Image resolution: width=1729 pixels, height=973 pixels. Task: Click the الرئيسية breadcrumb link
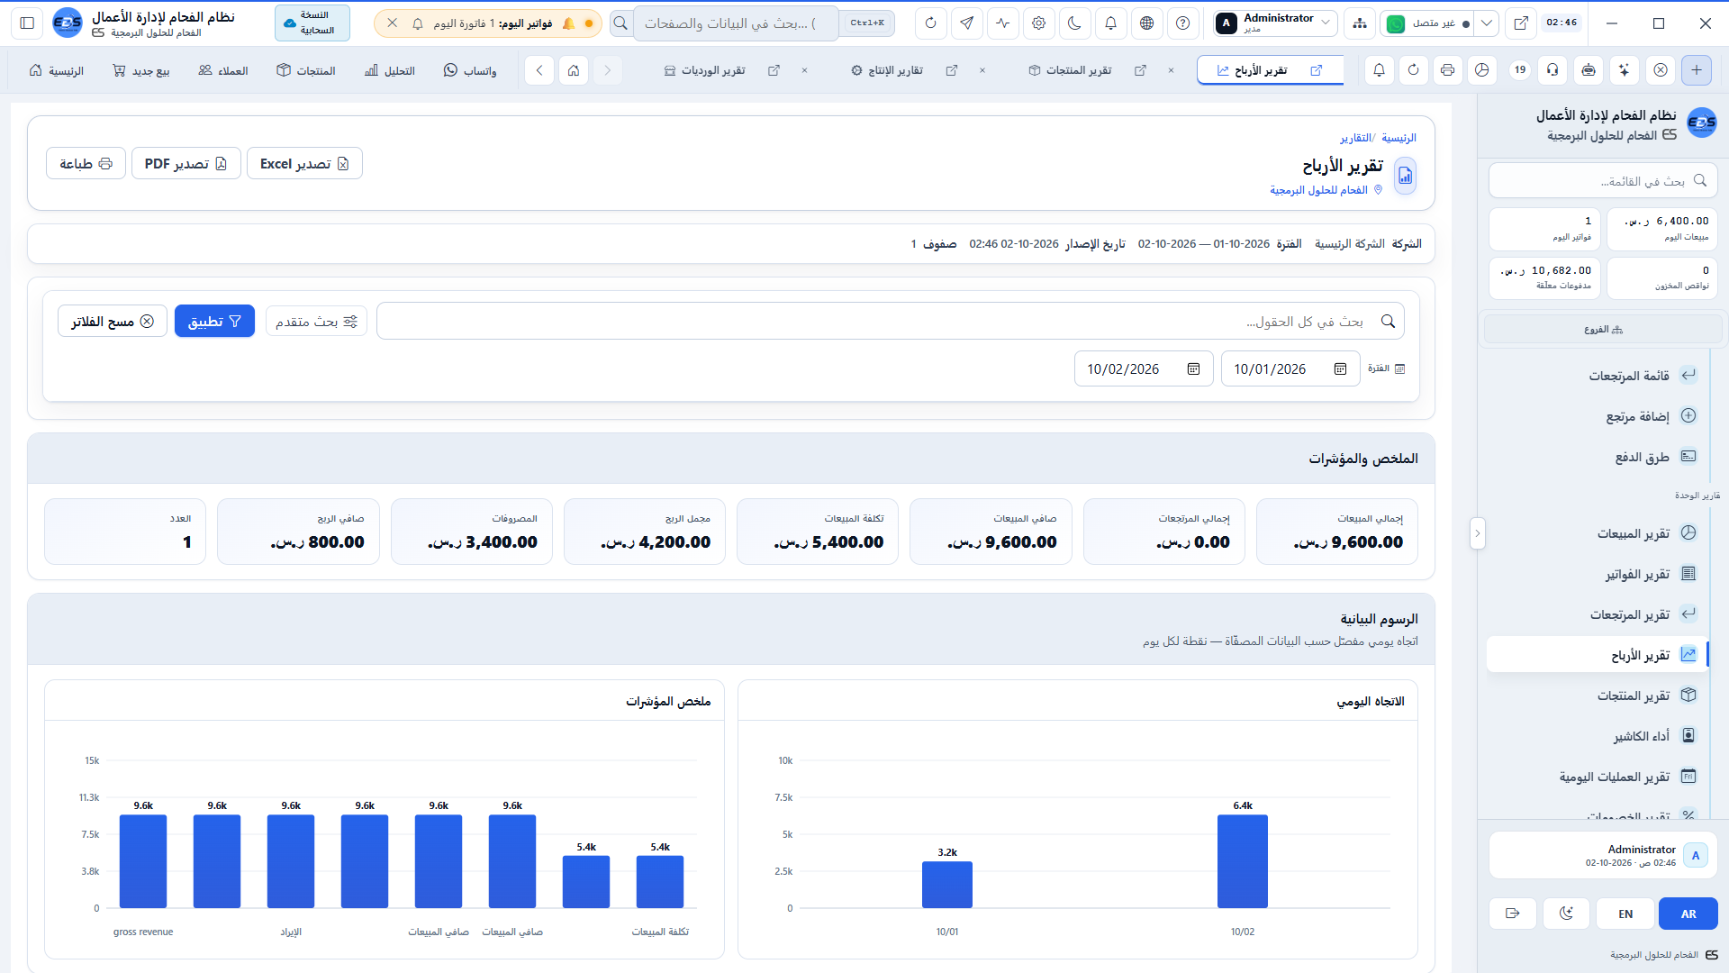coord(1399,138)
